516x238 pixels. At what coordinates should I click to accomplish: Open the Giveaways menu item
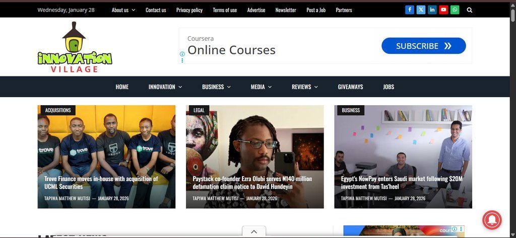[x=351, y=87]
